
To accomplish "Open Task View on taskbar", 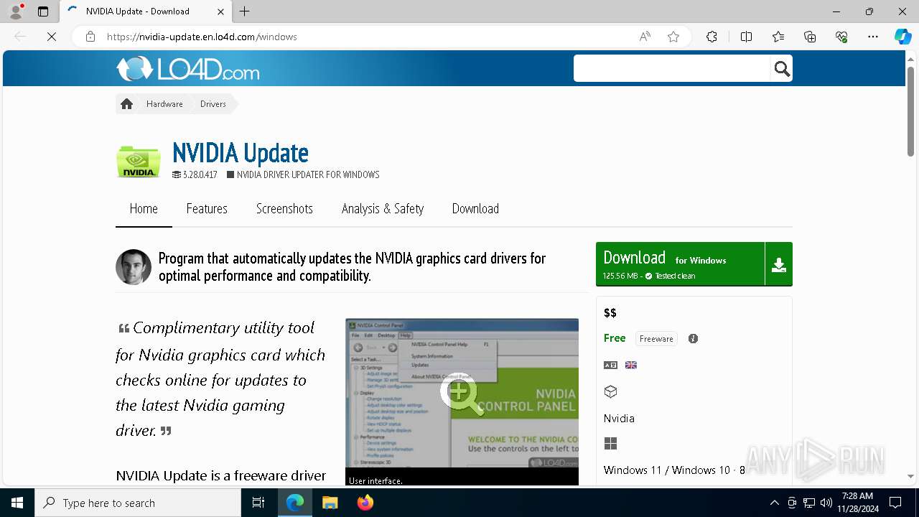I will click(x=258, y=503).
